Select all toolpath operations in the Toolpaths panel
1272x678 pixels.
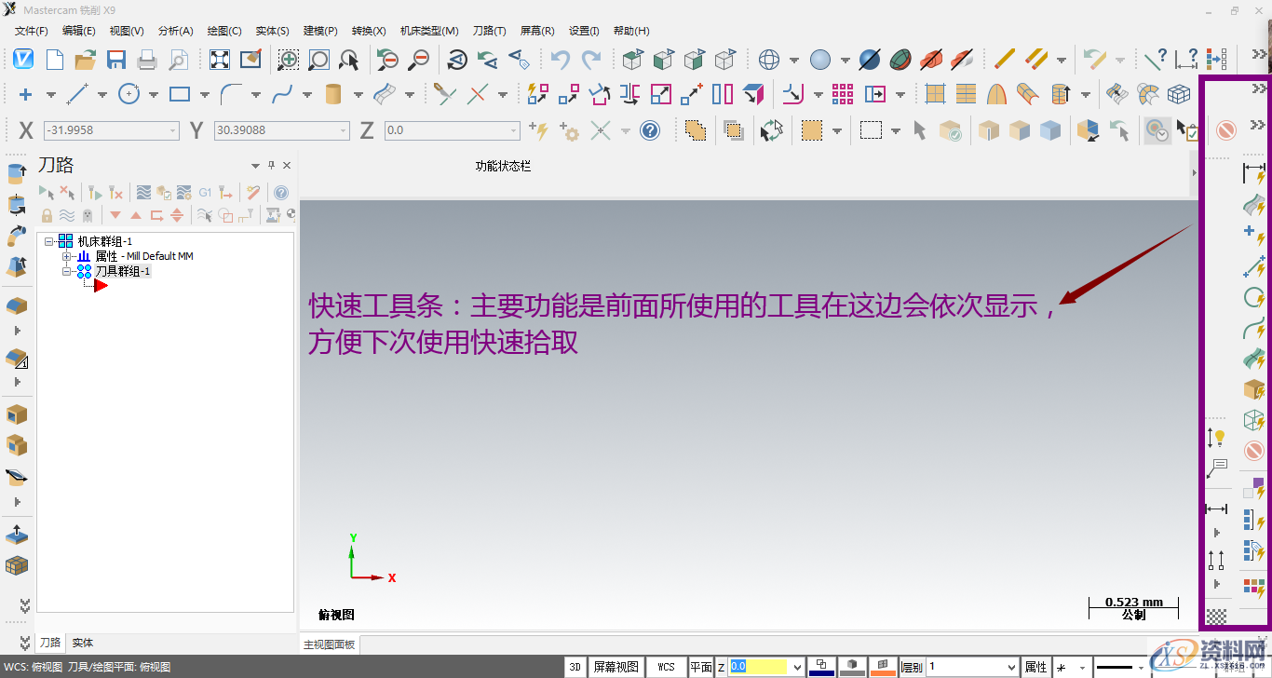[x=46, y=192]
